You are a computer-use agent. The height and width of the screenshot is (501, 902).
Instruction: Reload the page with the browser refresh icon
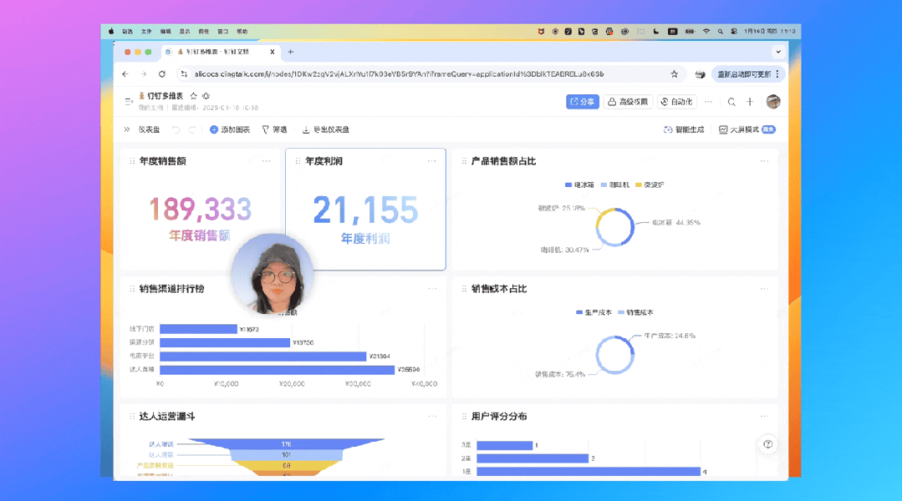[x=162, y=73]
